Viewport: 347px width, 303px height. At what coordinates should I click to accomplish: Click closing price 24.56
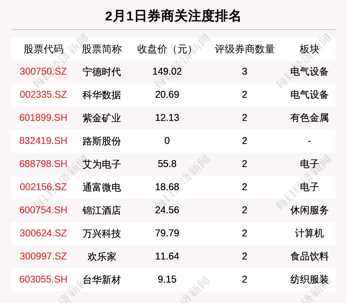point(167,210)
